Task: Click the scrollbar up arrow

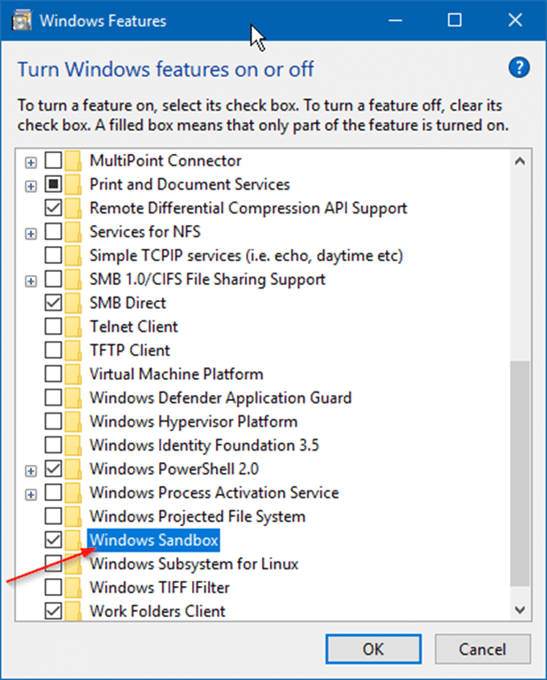Action: coord(520,161)
